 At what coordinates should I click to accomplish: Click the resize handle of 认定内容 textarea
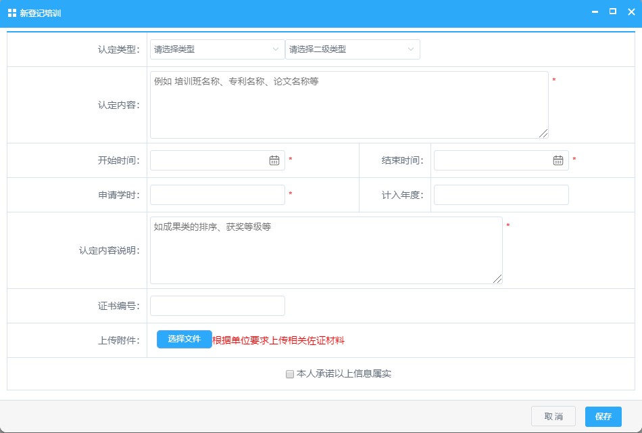point(543,133)
